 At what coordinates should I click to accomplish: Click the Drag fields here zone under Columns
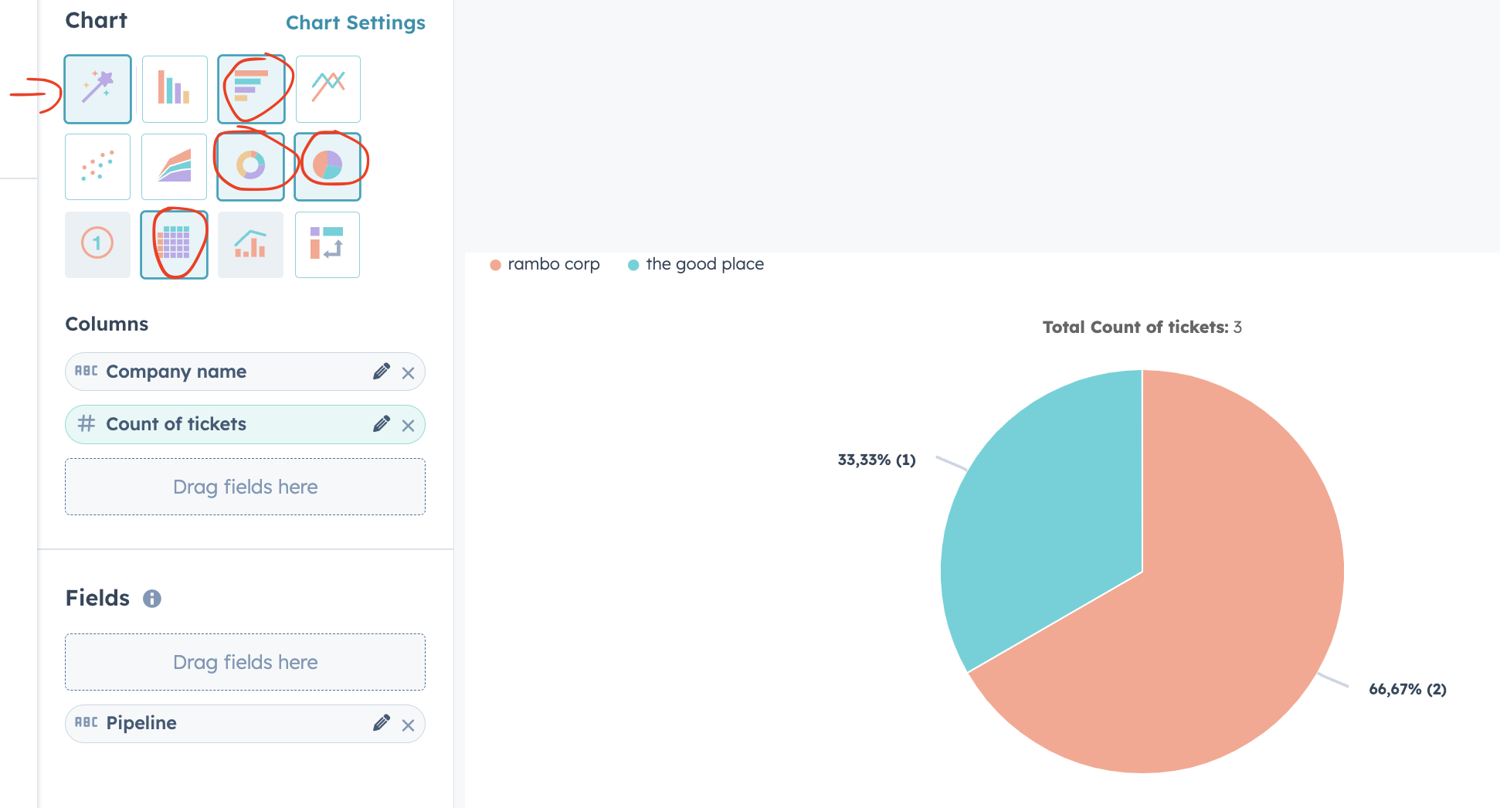244,487
